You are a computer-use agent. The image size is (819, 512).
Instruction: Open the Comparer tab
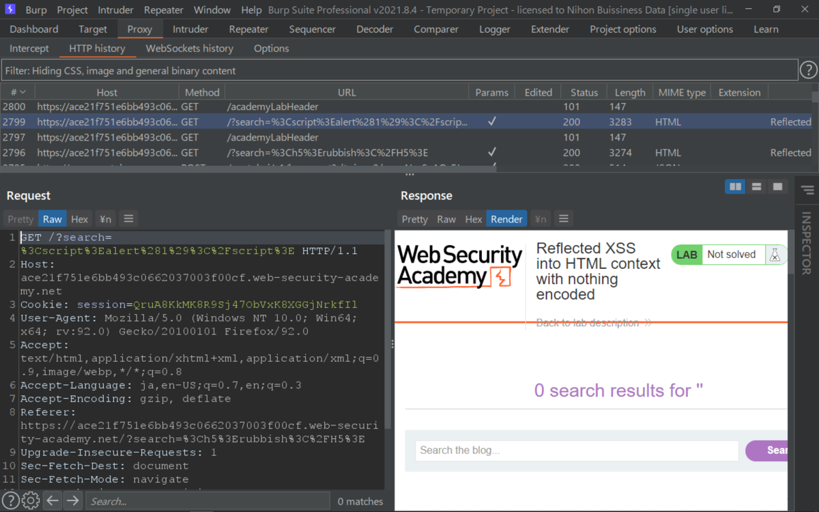tap(436, 29)
